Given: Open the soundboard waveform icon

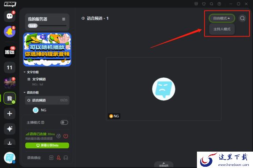Looking at the screenshot, I should [51, 158].
